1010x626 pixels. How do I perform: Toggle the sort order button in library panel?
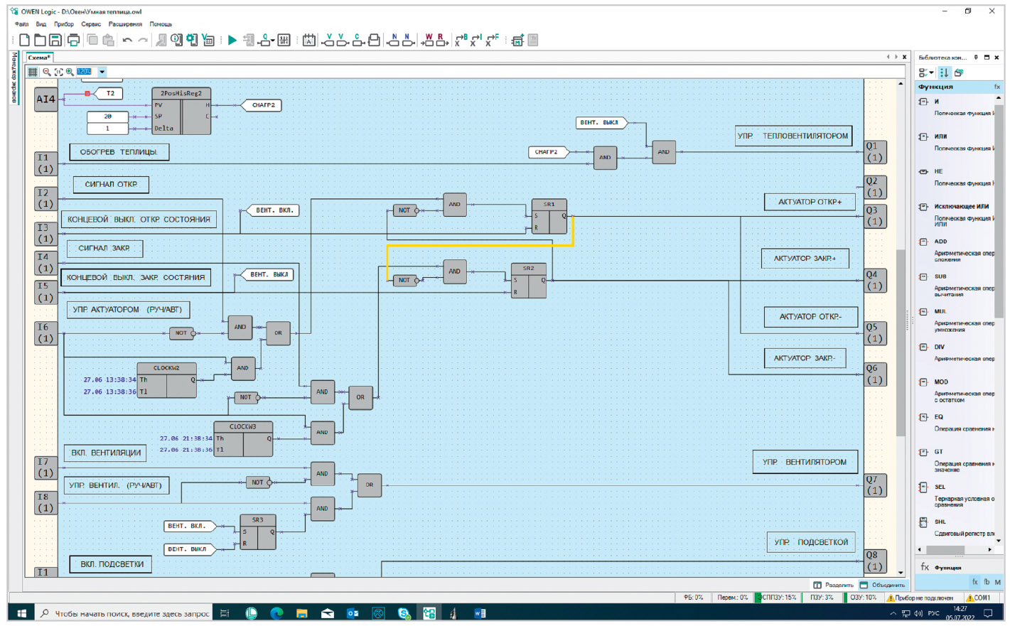pos(944,72)
